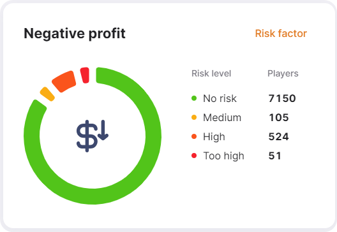Click the dollar-down icon in donut center

click(93, 136)
